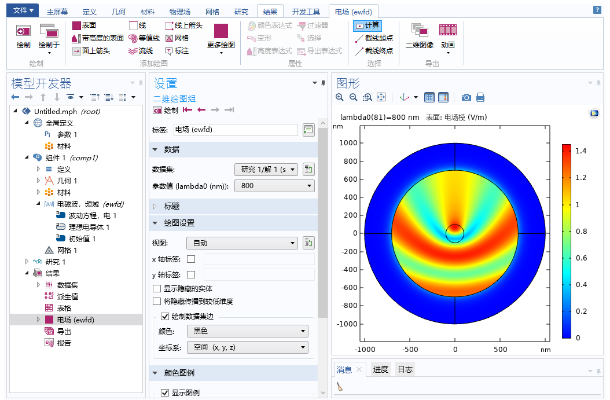Click the label (标签) text field
The height and width of the screenshot is (400, 610).
point(236,130)
